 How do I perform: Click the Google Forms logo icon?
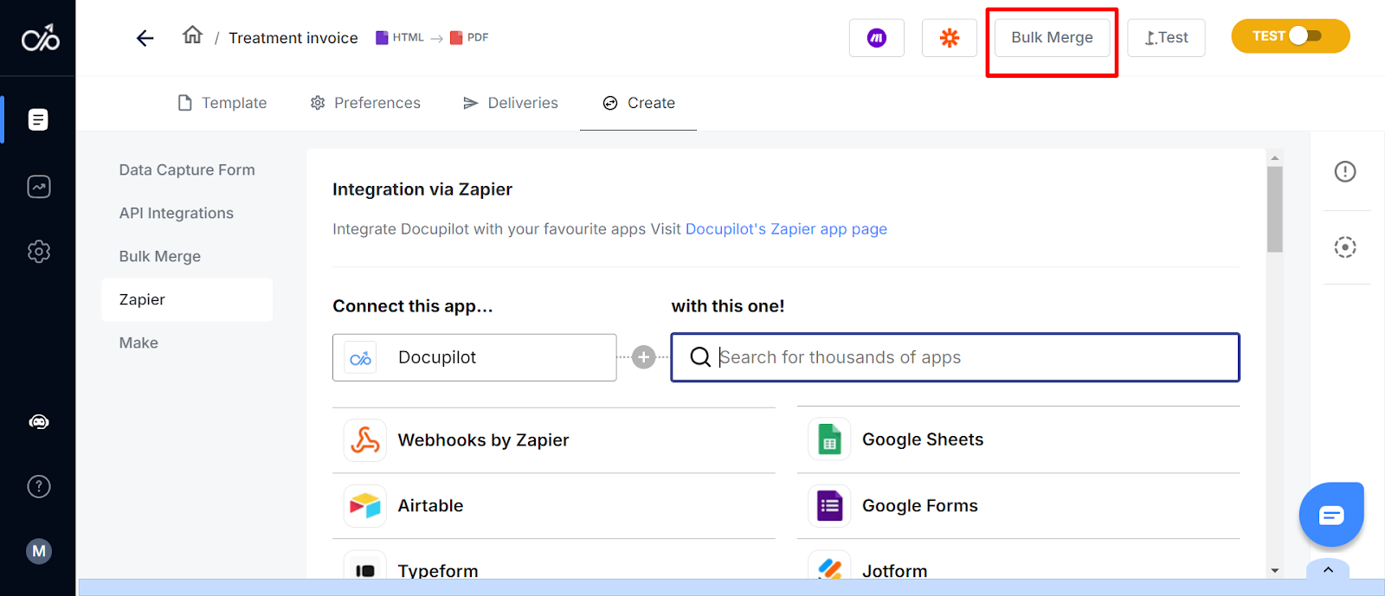click(x=829, y=506)
